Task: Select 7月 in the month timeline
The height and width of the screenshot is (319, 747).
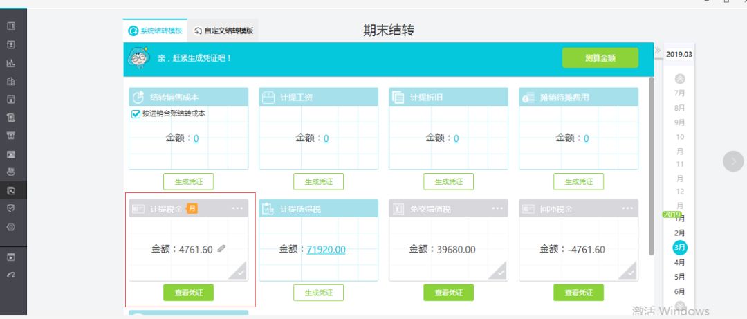Action: (680, 93)
